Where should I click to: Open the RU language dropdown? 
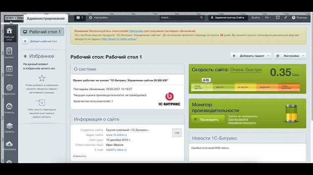tap(268, 18)
